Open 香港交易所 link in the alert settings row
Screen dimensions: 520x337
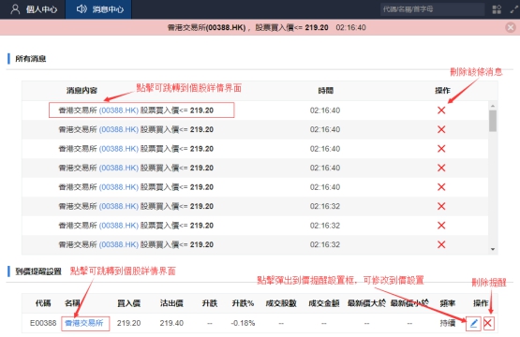pyautogui.click(x=84, y=323)
